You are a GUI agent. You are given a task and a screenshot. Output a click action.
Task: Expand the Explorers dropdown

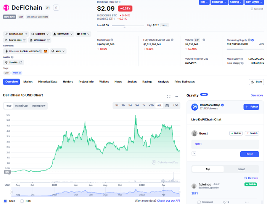[x=40, y=34]
